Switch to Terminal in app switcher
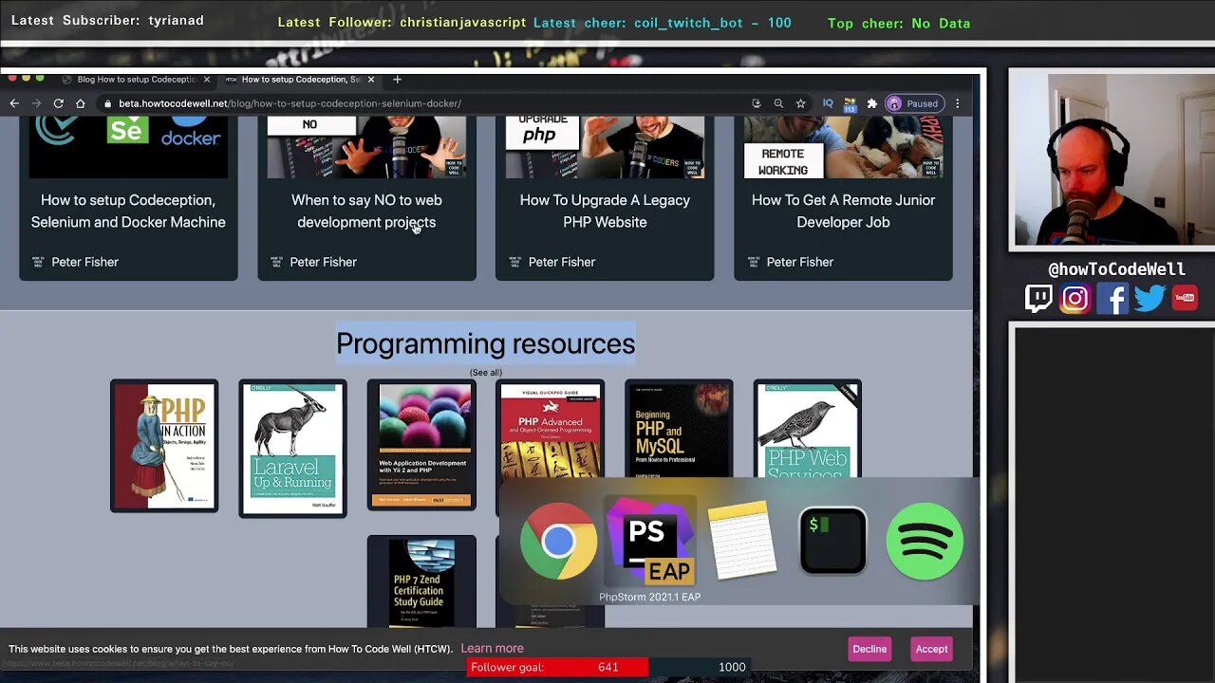Viewport: 1215px width, 683px height. (833, 542)
